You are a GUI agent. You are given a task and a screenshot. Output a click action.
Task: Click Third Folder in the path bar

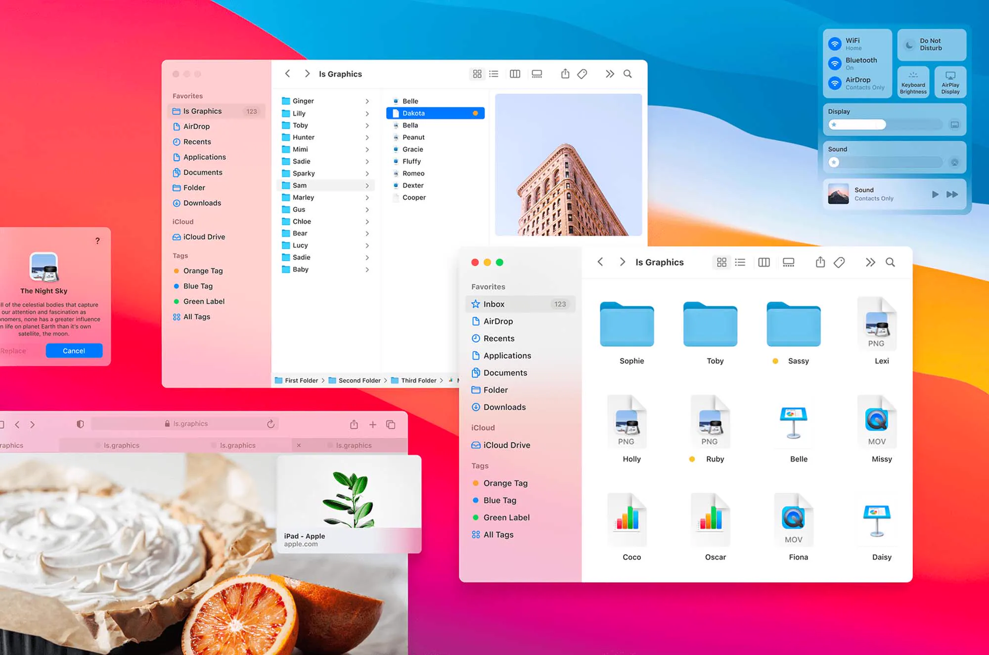pyautogui.click(x=414, y=380)
